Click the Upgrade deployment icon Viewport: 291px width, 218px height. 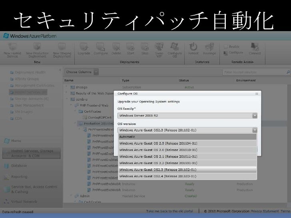[84, 47]
